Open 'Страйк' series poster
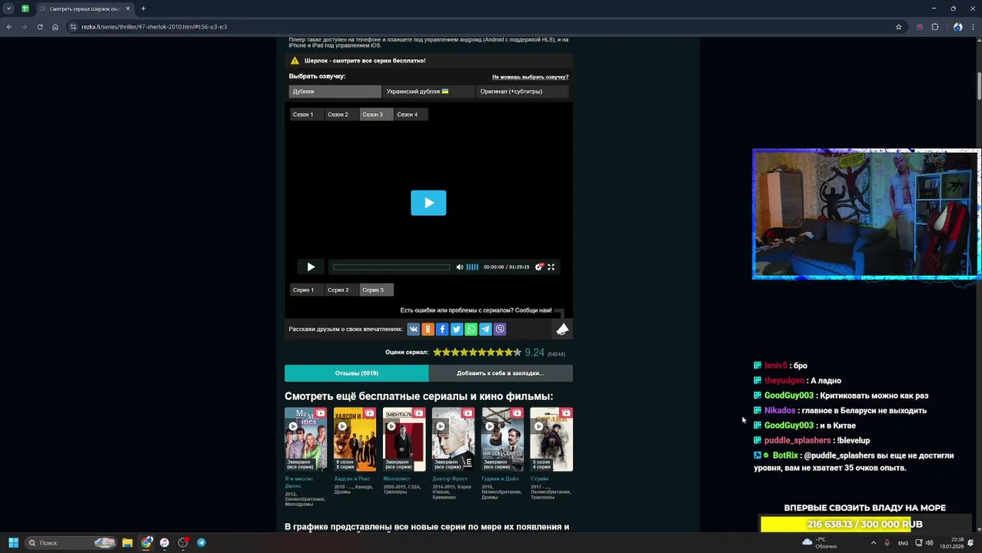This screenshot has height=553, width=982. pos(551,439)
